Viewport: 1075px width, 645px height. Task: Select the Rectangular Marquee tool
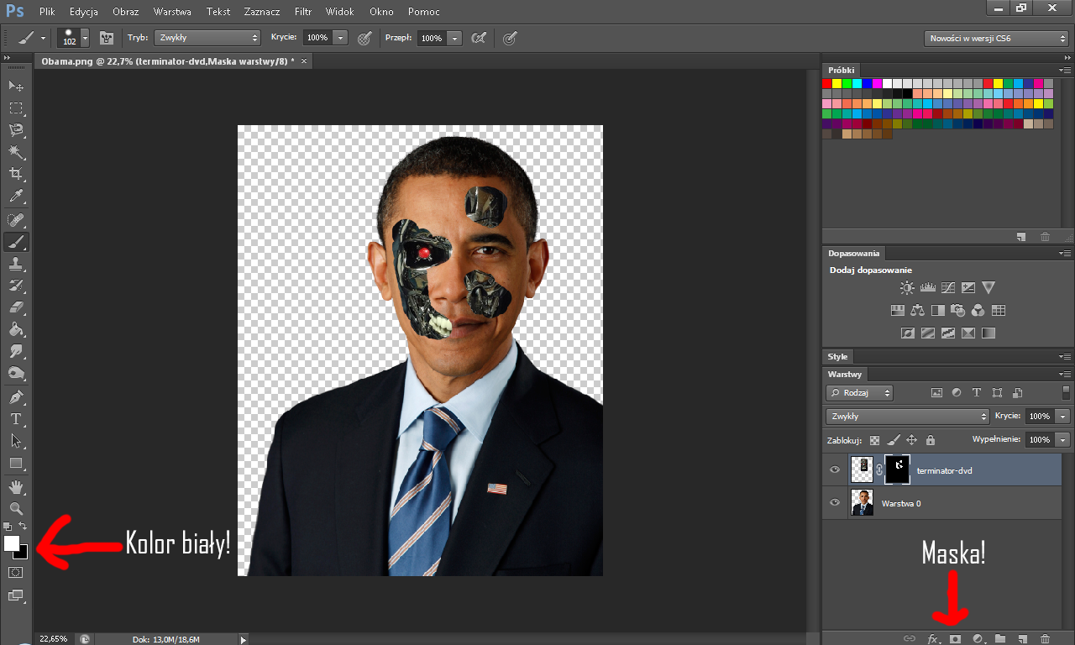tap(16, 107)
